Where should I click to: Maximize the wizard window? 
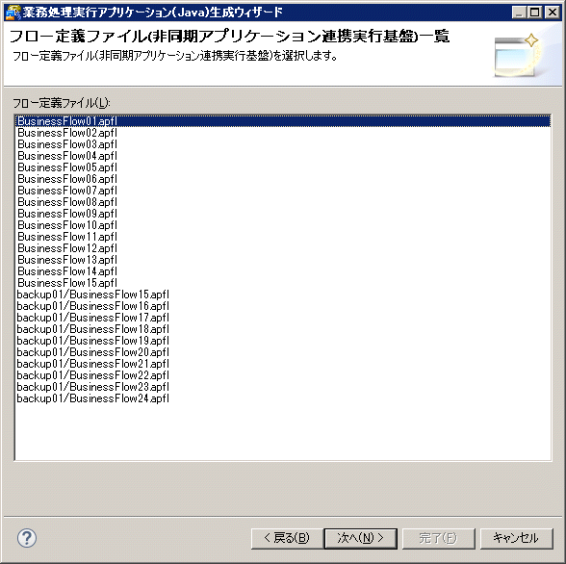coord(534,13)
